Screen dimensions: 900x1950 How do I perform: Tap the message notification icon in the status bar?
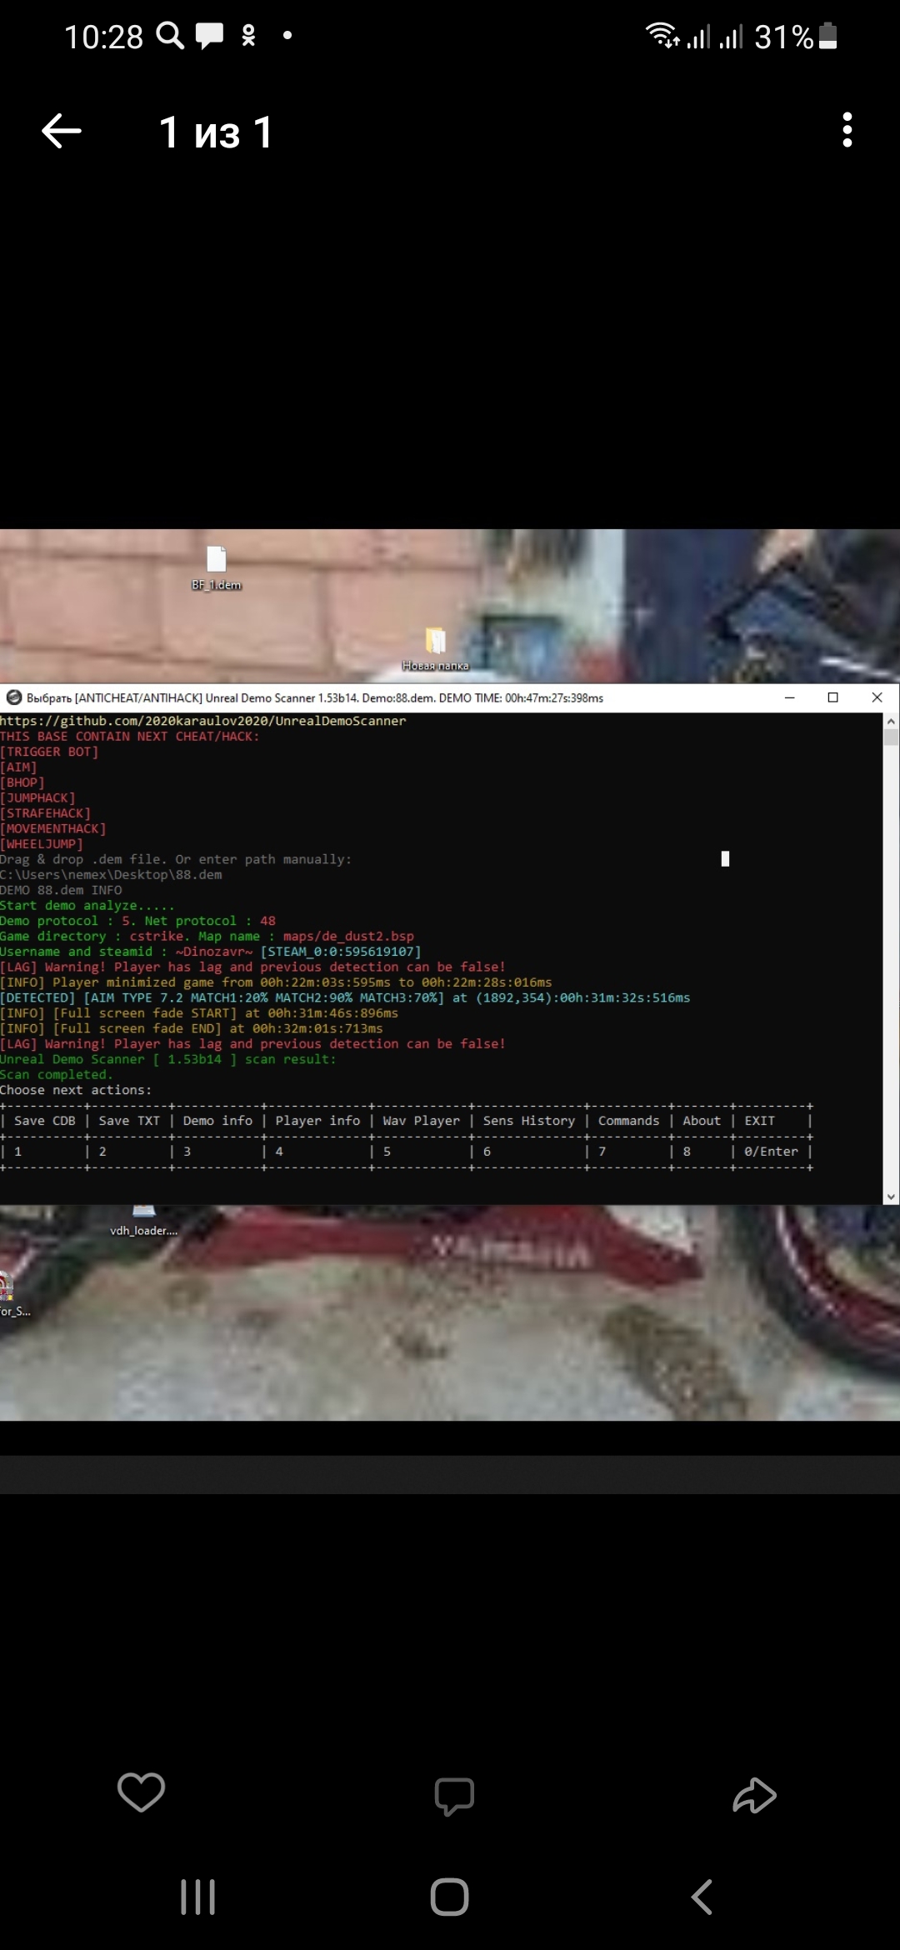pyautogui.click(x=210, y=36)
